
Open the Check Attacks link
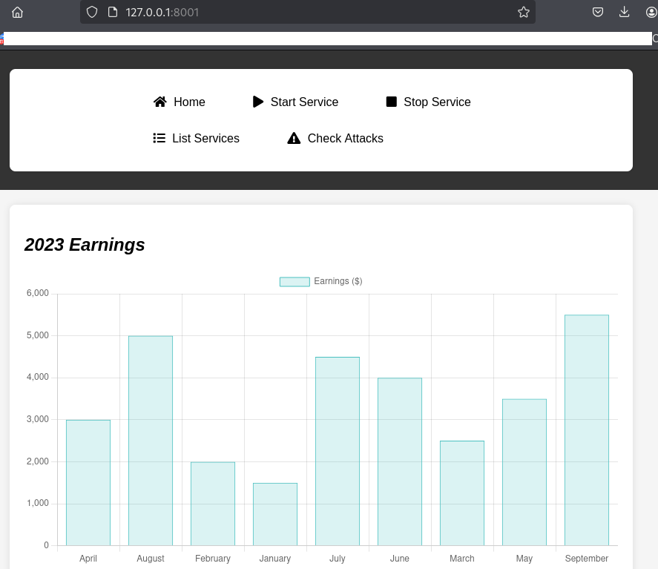pos(345,138)
